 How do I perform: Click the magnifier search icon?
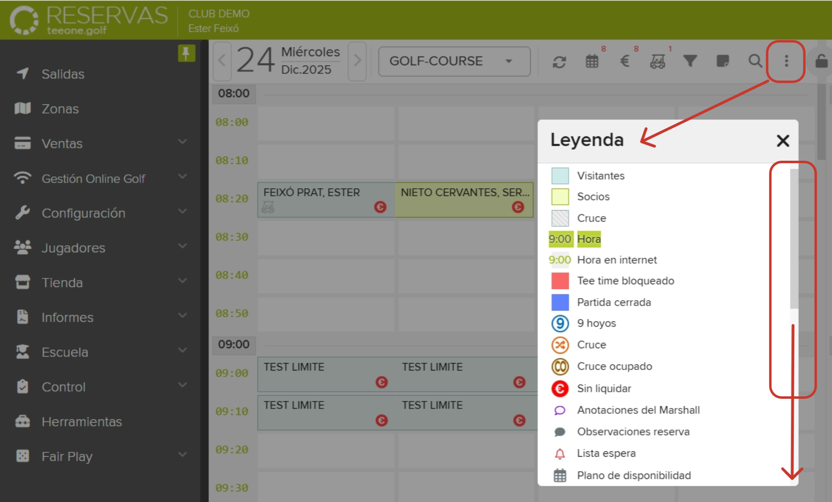click(755, 61)
